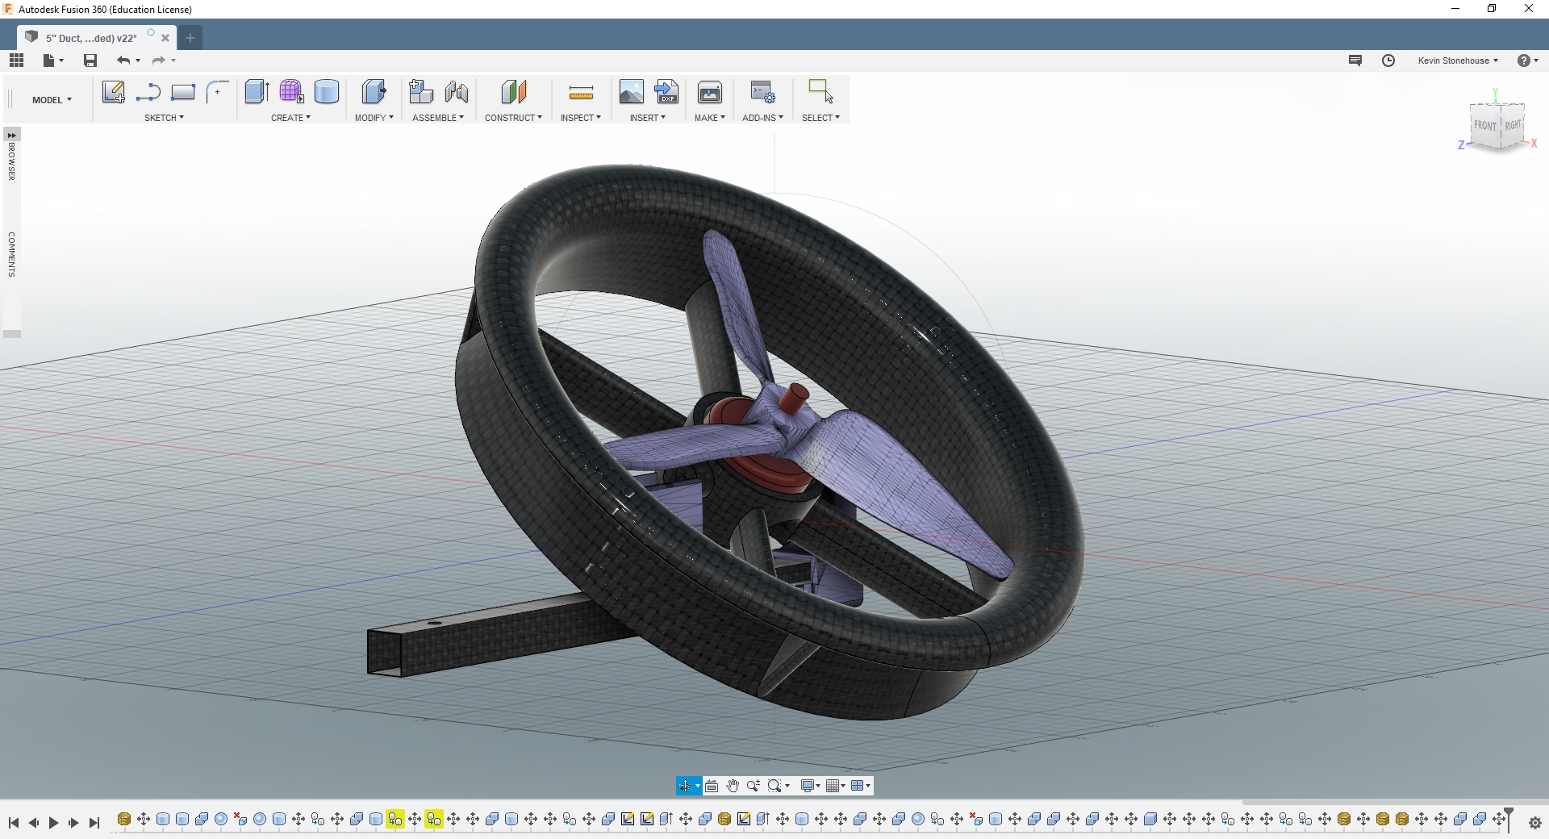Open the Grid and Snaps dropdown
This screenshot has height=839, width=1549.
pos(836,786)
